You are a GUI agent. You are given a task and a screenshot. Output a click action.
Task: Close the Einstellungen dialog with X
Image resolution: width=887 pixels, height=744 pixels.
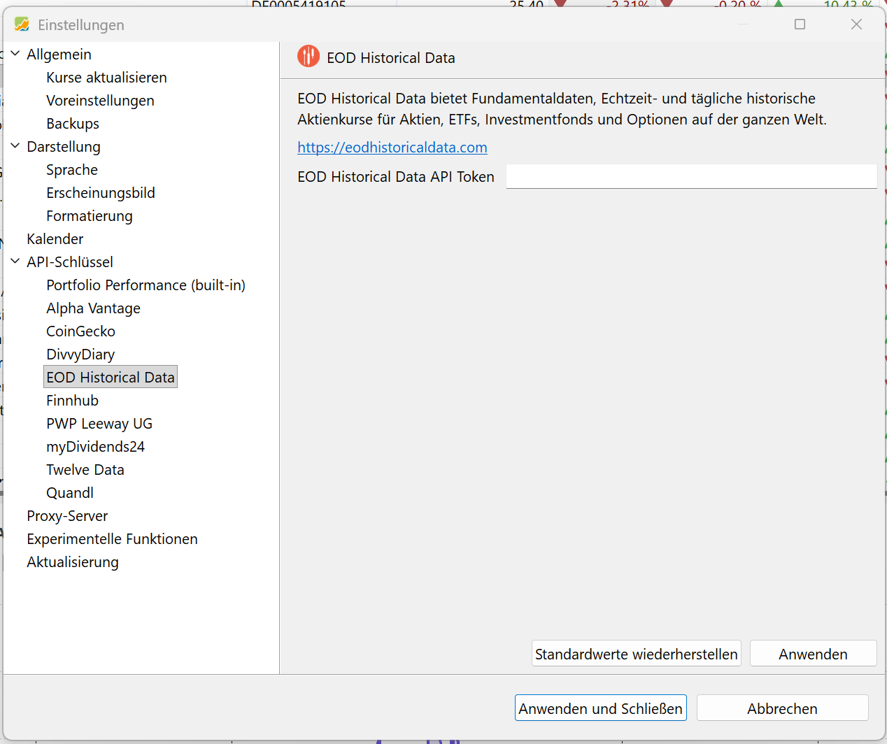[856, 24]
